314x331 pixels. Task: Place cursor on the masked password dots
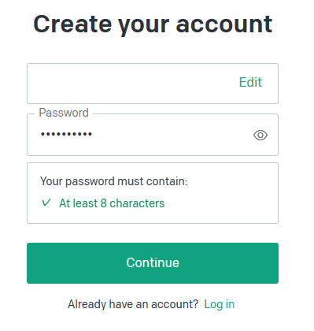click(x=66, y=134)
